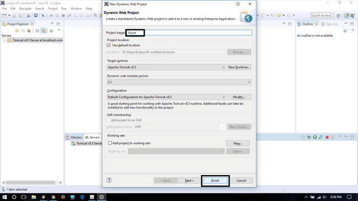
Task: Toggle Add project to working sets checkbox
Action: (x=110, y=143)
